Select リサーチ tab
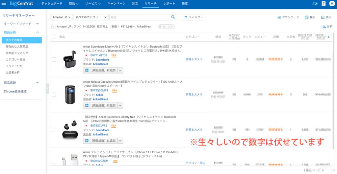The image size is (337, 174). 150,4
